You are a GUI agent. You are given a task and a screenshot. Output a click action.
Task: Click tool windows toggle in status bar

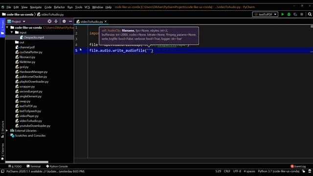point(2,171)
